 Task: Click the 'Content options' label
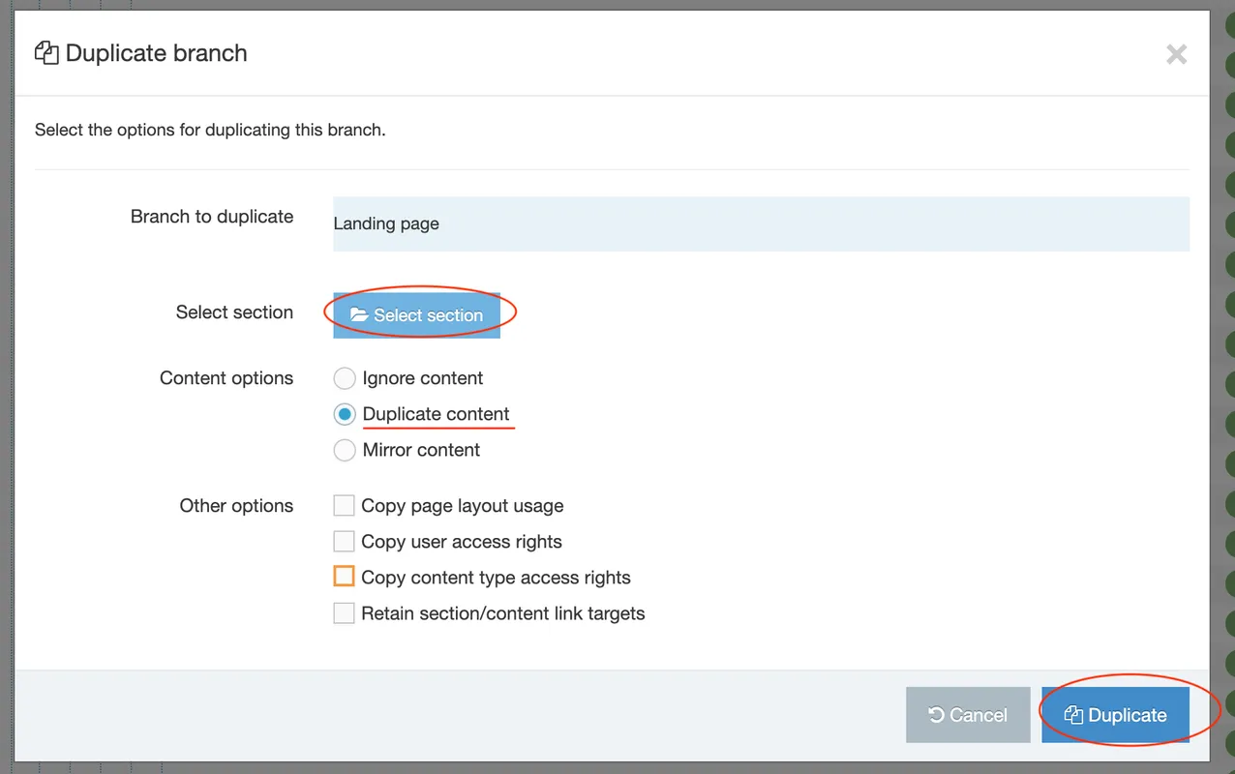click(x=226, y=378)
